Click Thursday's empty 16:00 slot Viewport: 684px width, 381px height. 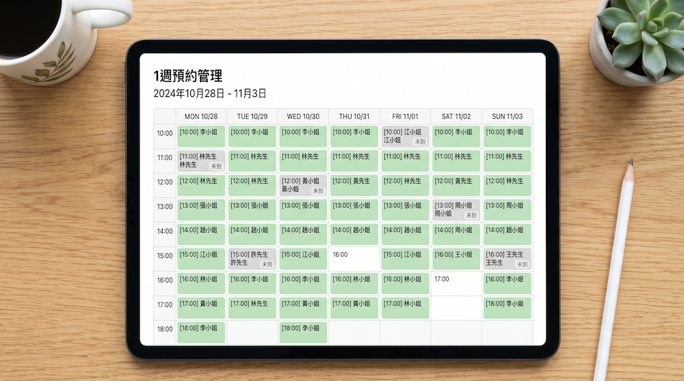(x=354, y=259)
